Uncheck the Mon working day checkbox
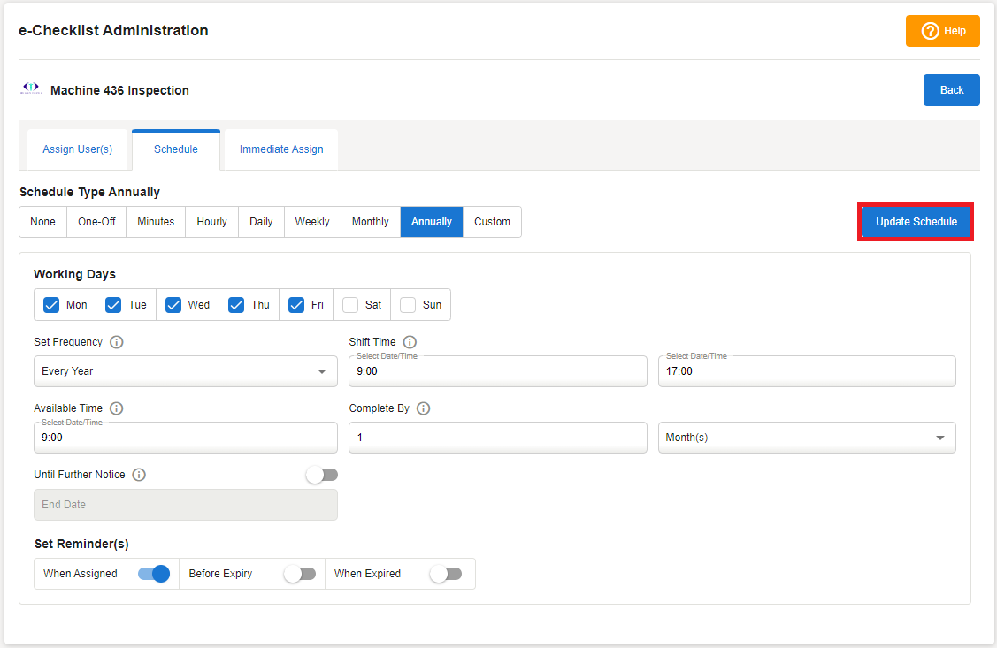Image resolution: width=997 pixels, height=648 pixels. click(x=51, y=305)
